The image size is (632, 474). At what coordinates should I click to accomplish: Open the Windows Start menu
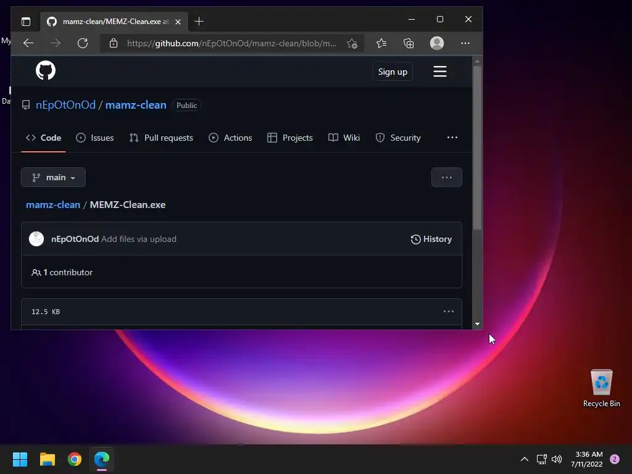(20, 459)
